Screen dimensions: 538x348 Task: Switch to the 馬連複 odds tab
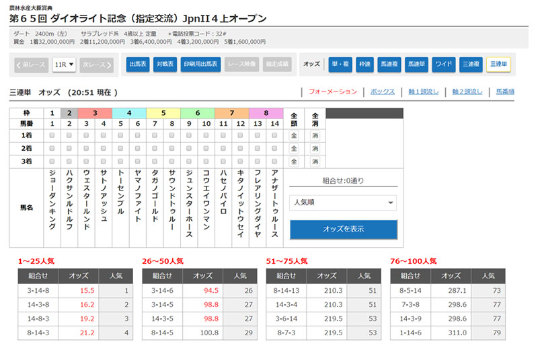(389, 65)
